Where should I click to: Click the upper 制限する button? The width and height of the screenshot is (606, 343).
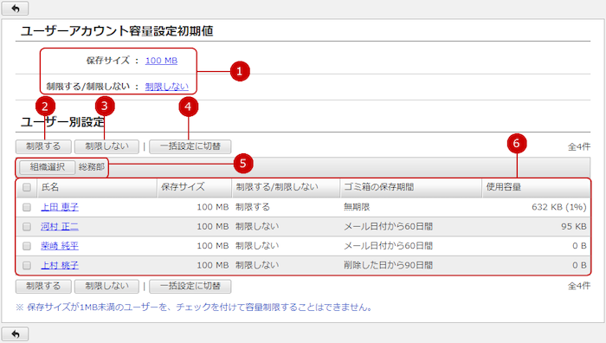43,146
